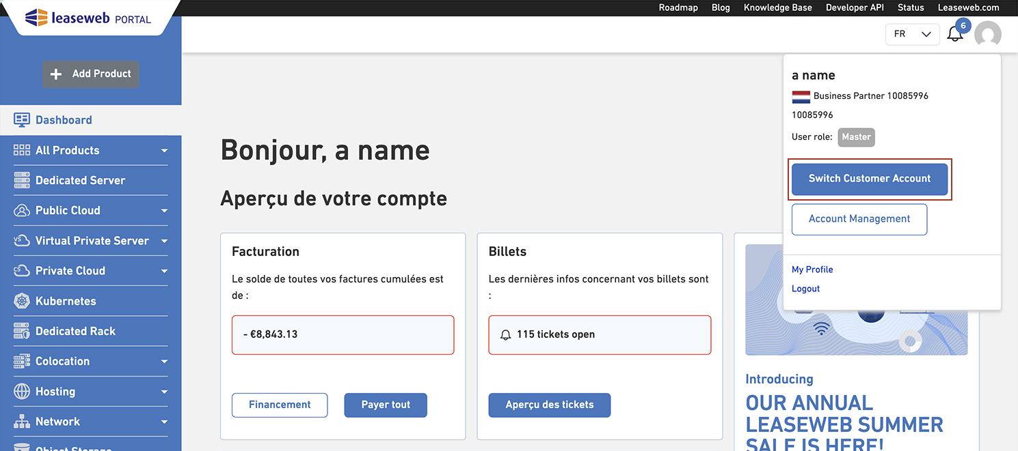Click the bell icon beside 115 tickets open
1018x451 pixels.
[x=506, y=335]
